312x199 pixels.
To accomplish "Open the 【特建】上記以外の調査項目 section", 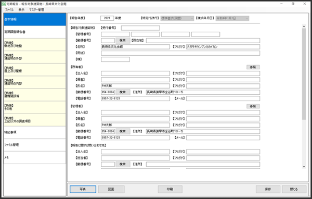I will pyautogui.click(x=35, y=120).
